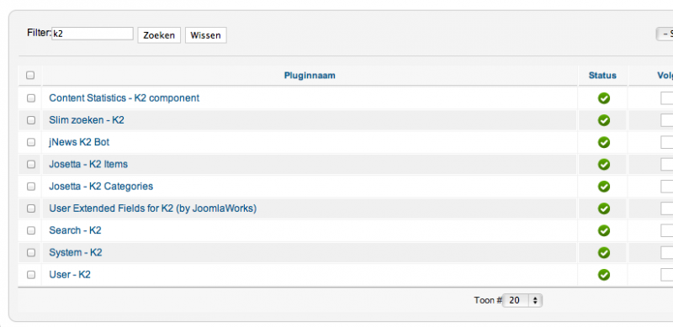673x327 pixels.
Task: Toggle status icon for User - K2
Action: coord(604,275)
